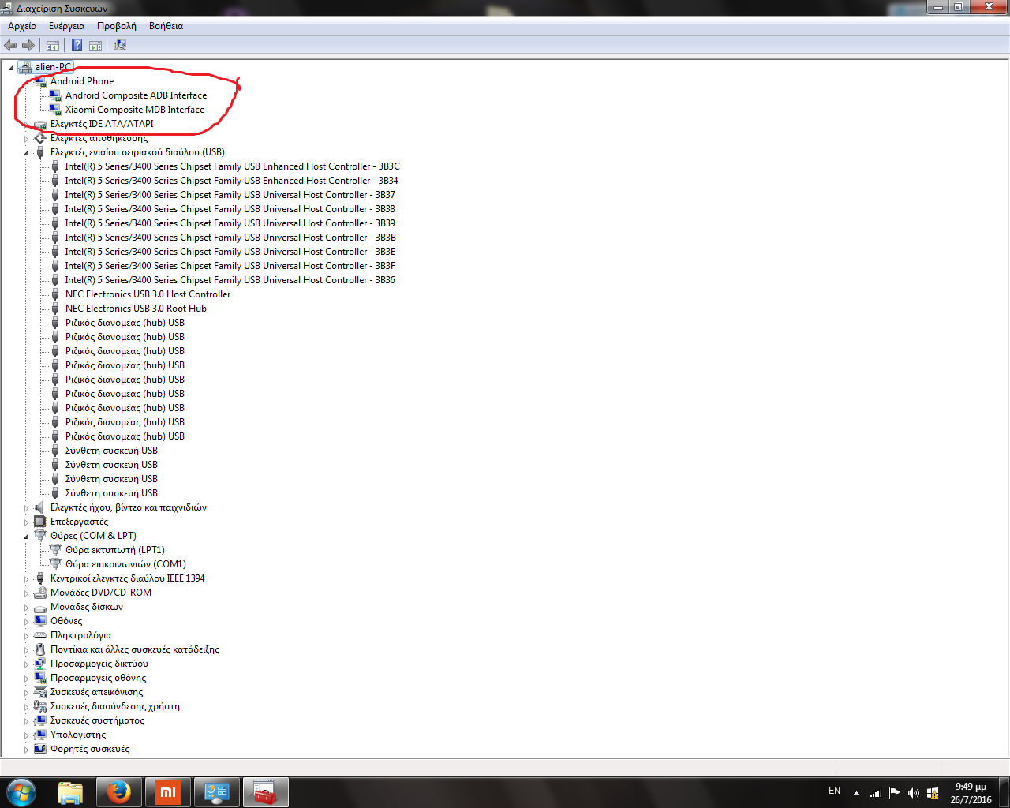1010x808 pixels.
Task: Toggle the console tree toolbar button
Action: pyautogui.click(x=53, y=45)
